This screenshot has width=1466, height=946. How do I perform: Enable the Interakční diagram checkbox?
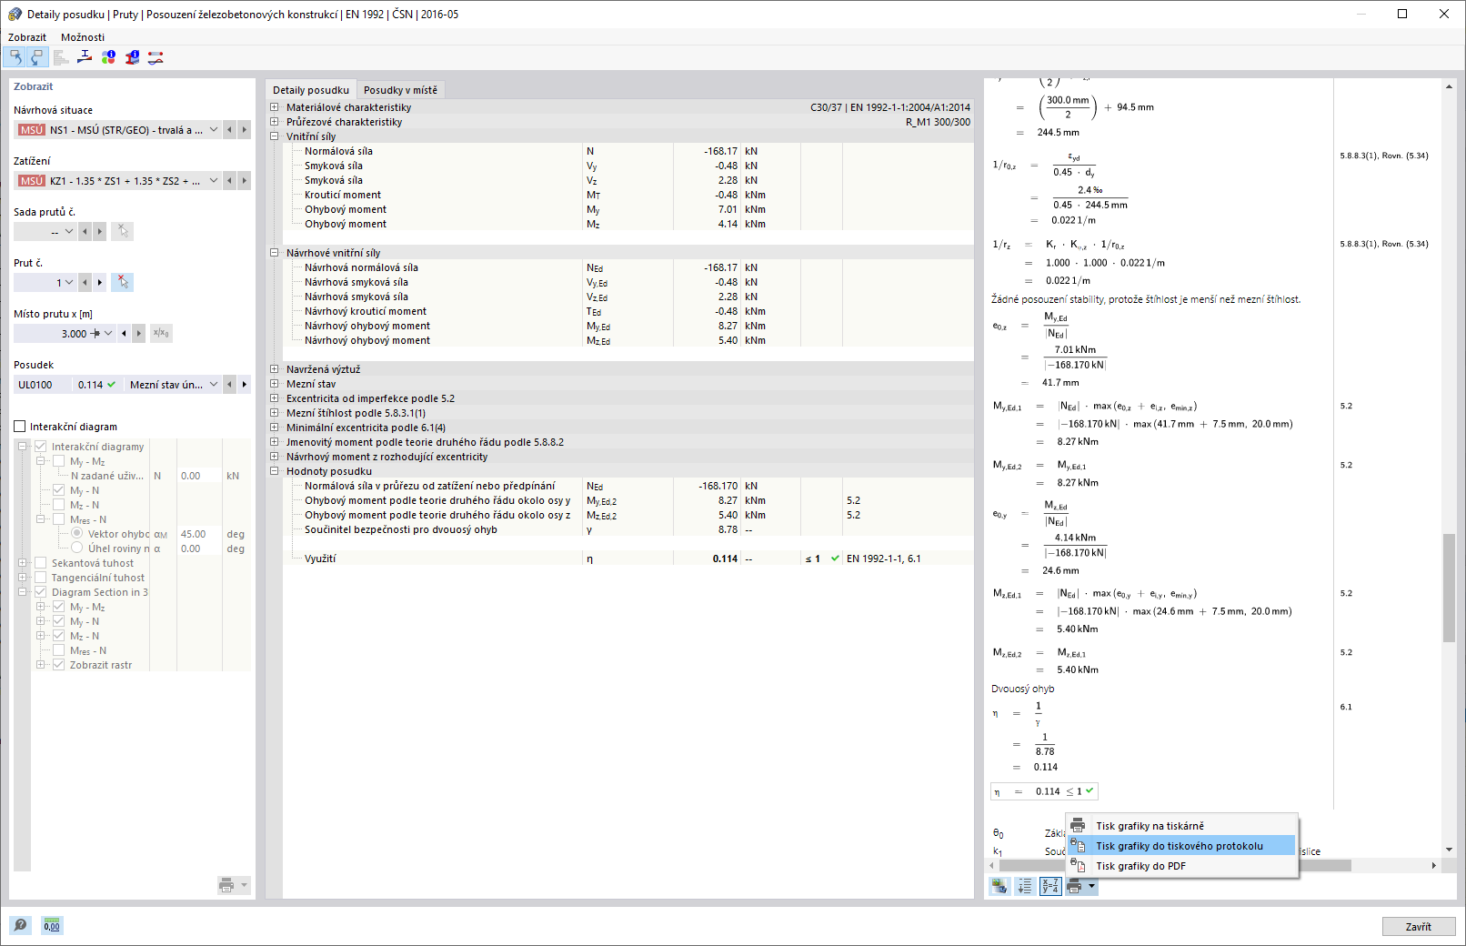point(20,427)
